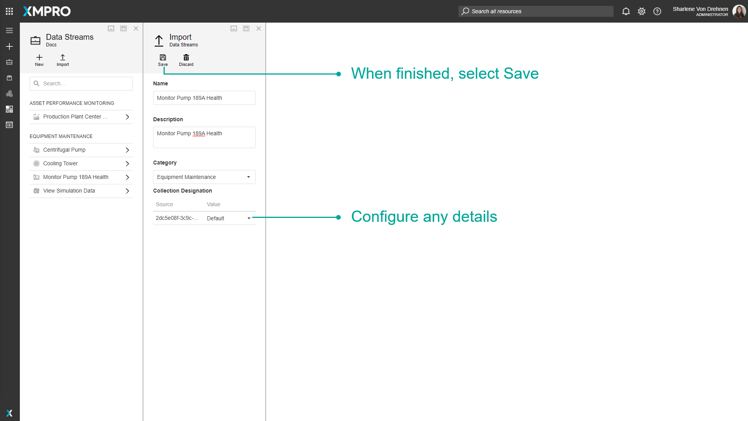Click the Import icon in Data Streams panel

click(63, 58)
